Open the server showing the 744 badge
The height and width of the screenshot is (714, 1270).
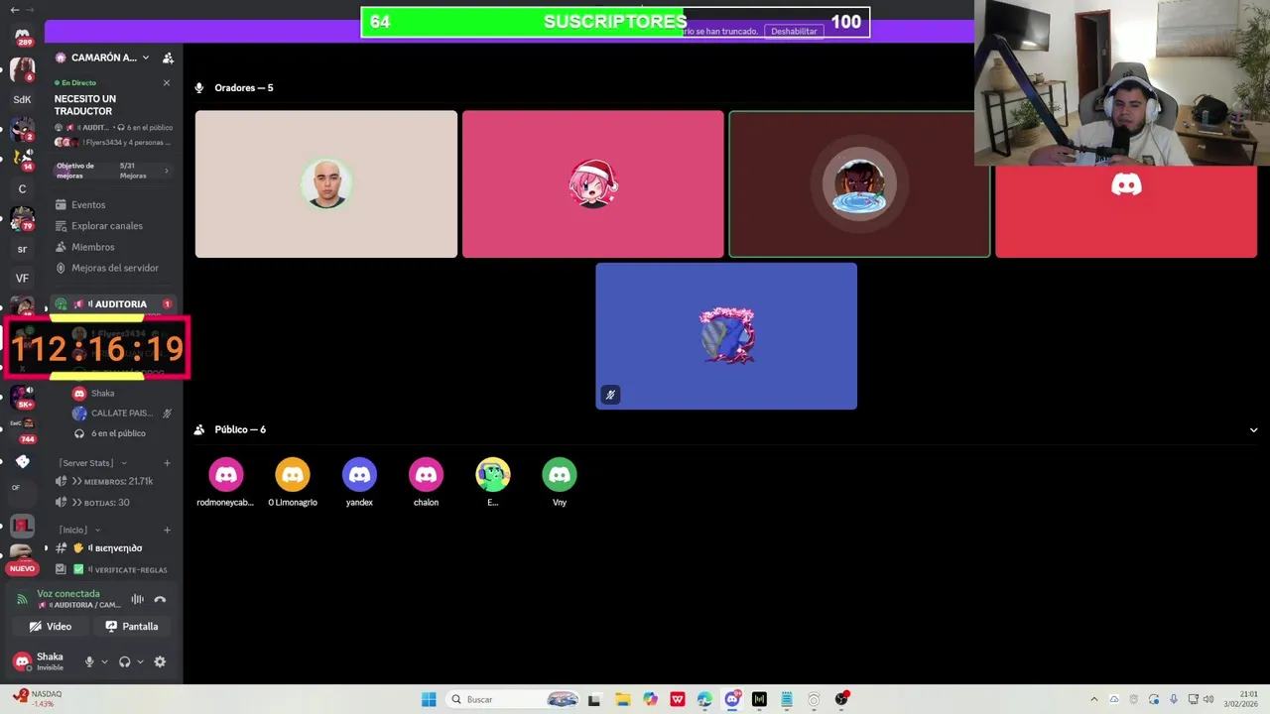point(22,428)
